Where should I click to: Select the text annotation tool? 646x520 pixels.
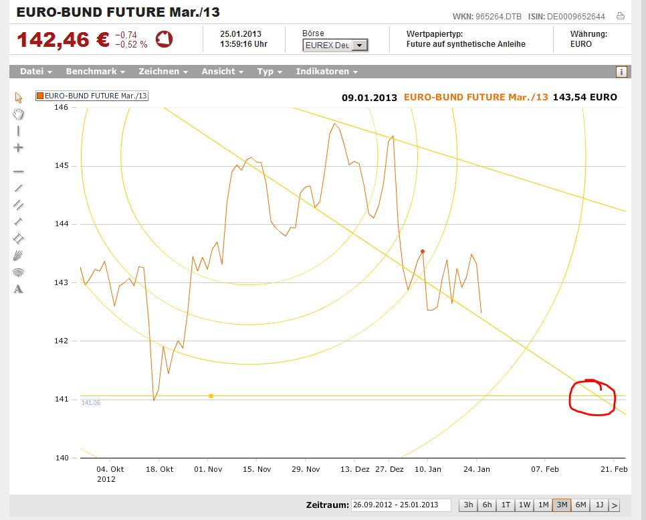18,288
